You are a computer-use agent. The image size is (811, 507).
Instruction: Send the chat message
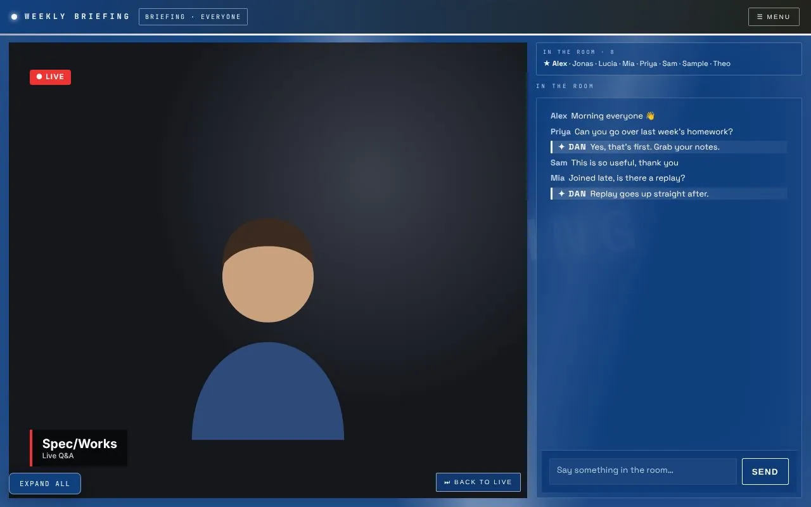[x=765, y=472]
